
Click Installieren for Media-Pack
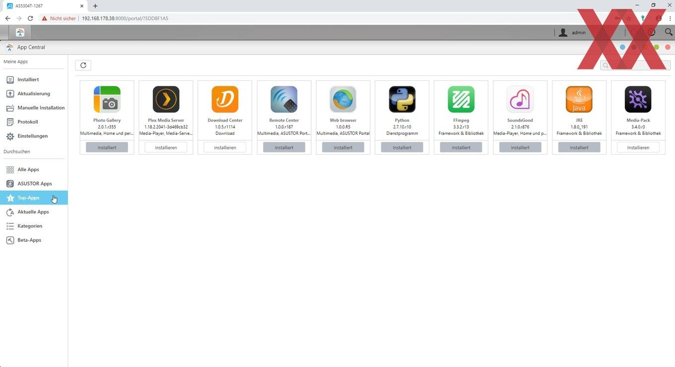pyautogui.click(x=638, y=147)
